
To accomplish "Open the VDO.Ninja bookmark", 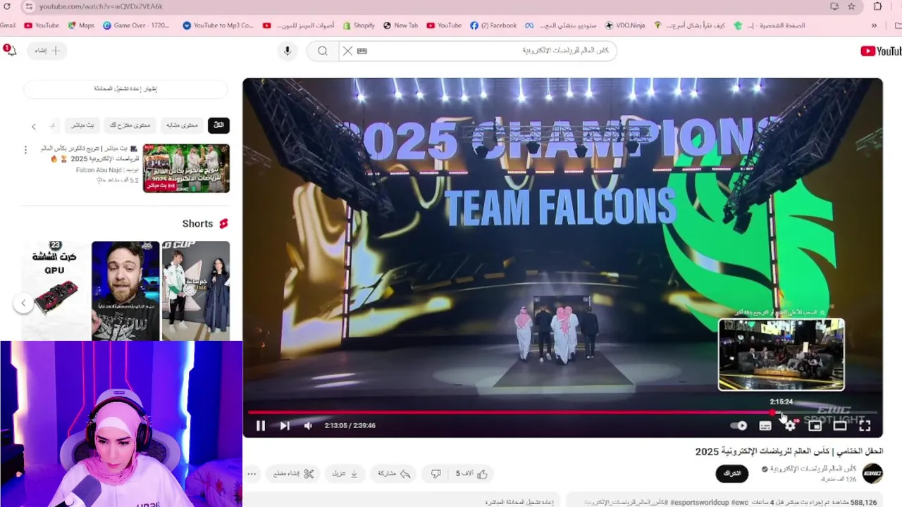I will point(624,25).
